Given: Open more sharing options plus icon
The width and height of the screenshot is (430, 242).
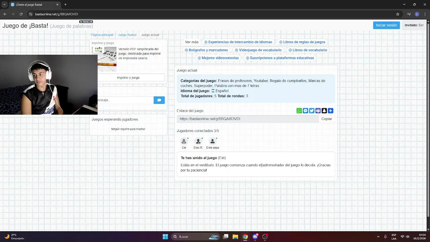Looking at the screenshot, I should 331,111.
